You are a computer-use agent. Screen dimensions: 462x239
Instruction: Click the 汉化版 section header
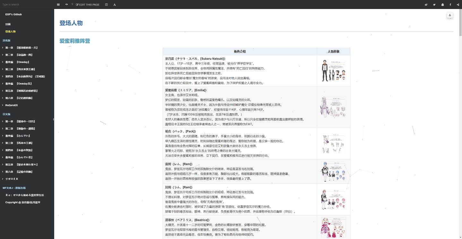[6, 40]
